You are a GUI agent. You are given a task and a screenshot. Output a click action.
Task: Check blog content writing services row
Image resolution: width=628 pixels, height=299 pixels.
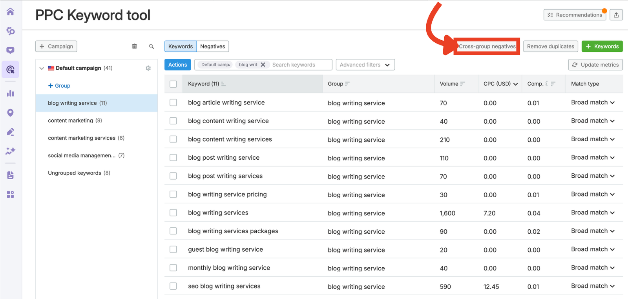(x=173, y=139)
